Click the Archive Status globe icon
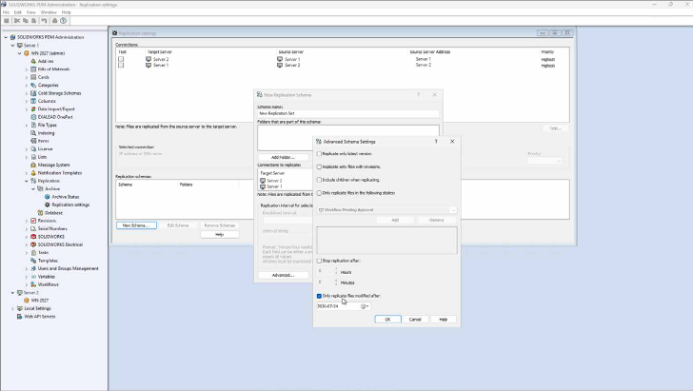The width and height of the screenshot is (693, 391). pos(48,197)
